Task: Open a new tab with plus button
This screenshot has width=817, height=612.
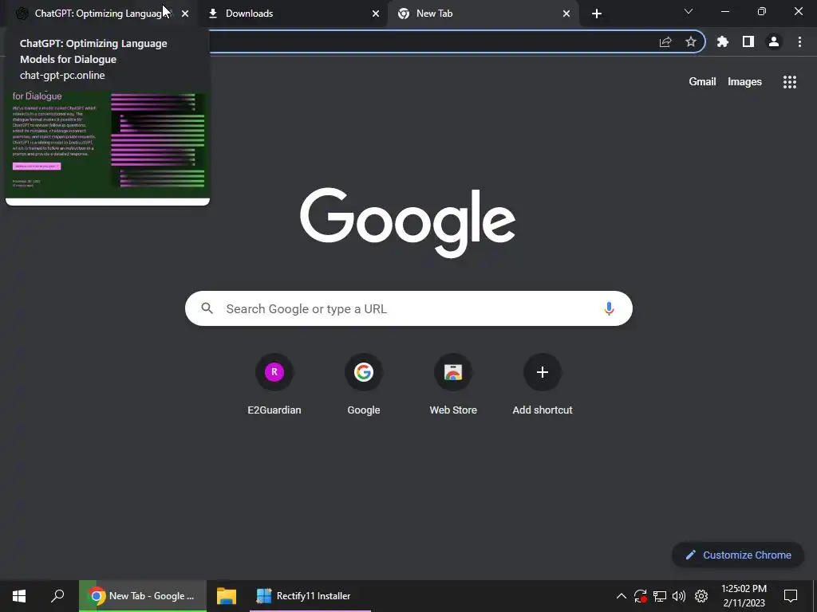Action: (597, 14)
